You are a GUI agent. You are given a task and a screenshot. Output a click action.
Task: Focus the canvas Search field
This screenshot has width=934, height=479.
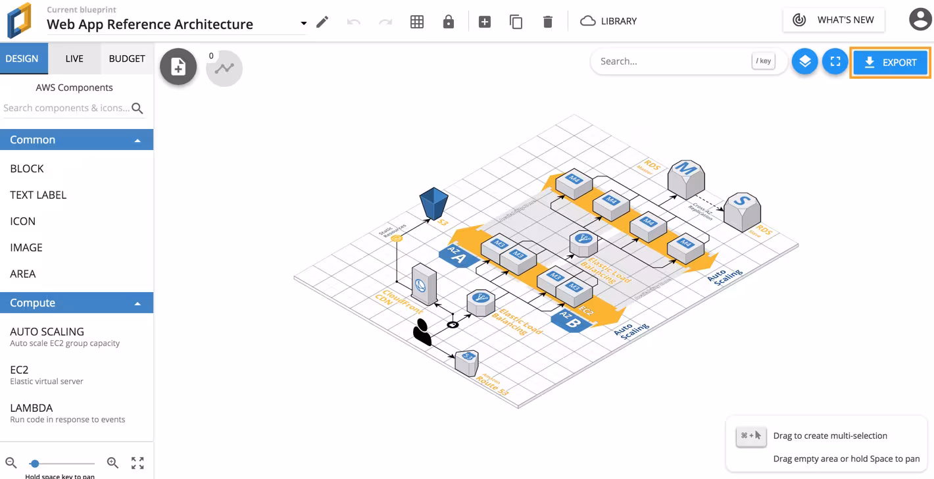689,61
